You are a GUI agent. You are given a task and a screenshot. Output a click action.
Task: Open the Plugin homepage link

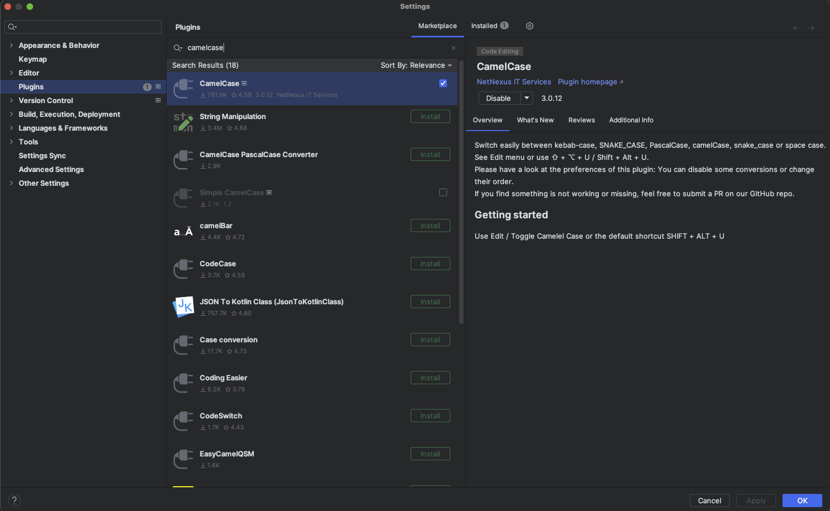[590, 82]
